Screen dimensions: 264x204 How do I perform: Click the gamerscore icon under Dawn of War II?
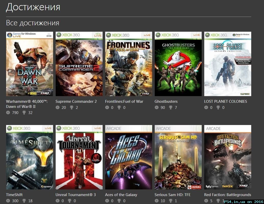[8, 113]
